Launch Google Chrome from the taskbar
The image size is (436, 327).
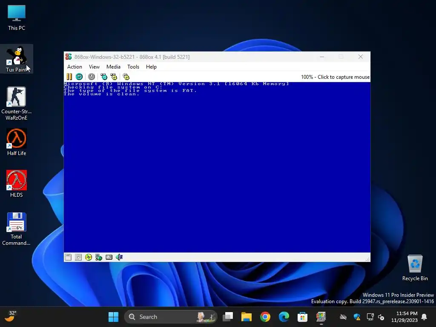[265, 317]
